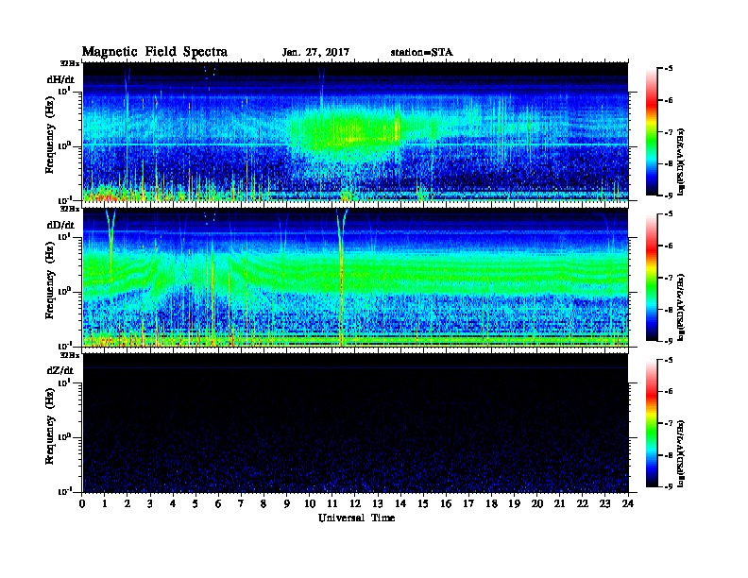Click hour 6 tick label on time axis
This screenshot has height=578, width=748.
click(x=218, y=503)
